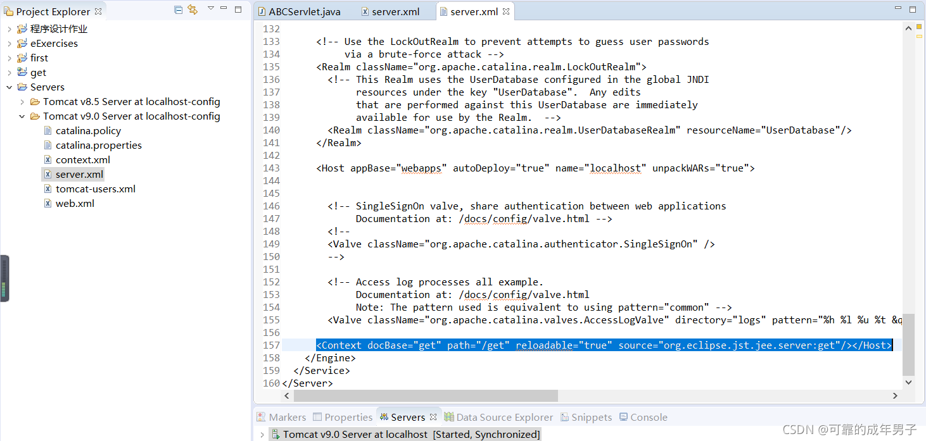The image size is (926, 441).
Task: Click the Link with Editor icon
Action: click(x=192, y=9)
